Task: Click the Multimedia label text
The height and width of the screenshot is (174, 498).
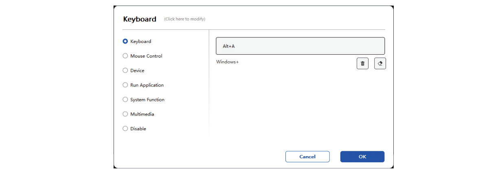Action: tap(142, 114)
